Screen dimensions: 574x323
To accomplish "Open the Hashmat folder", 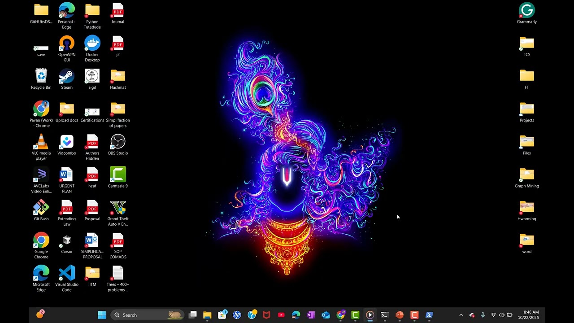I will [x=118, y=76].
